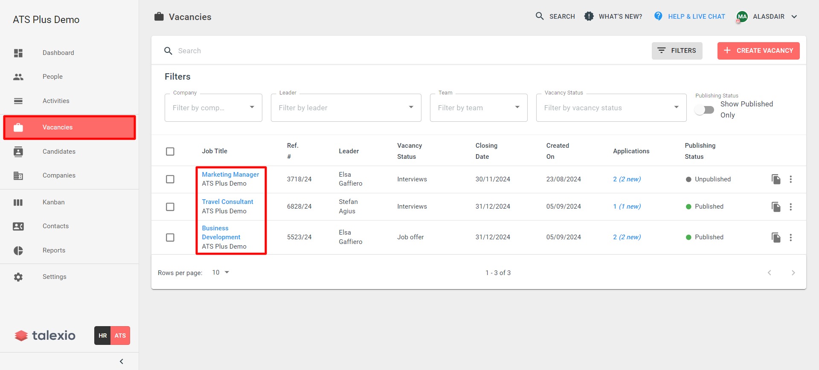Open more options for Marketing Manager row

790,179
